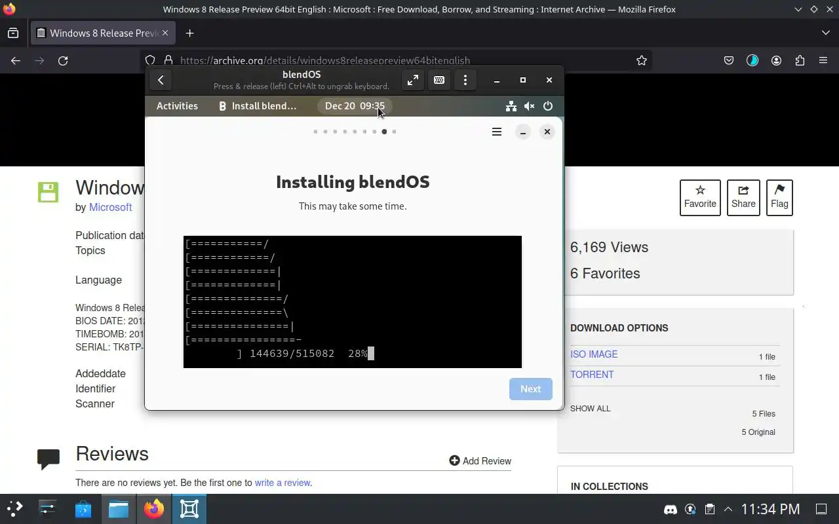Click SHOW ALL download options

point(590,409)
